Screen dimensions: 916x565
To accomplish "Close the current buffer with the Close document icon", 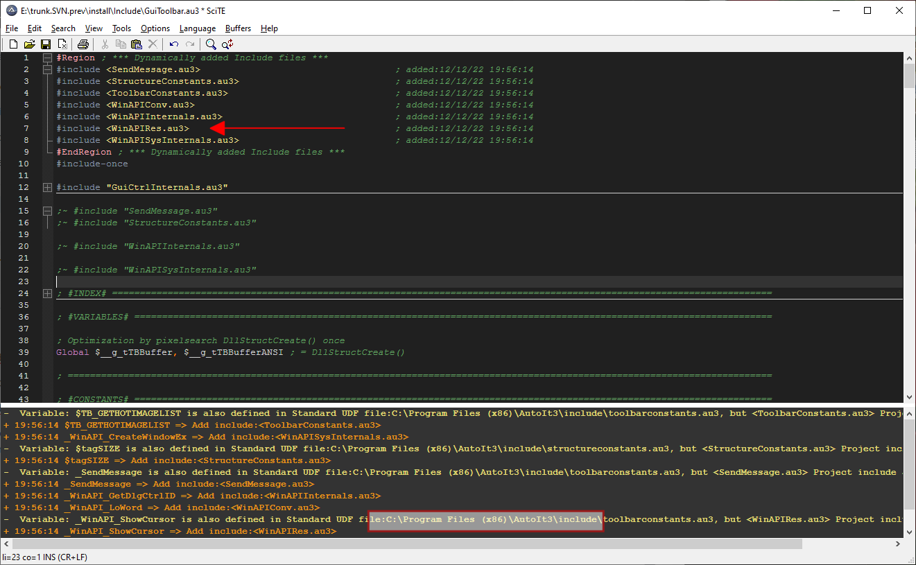I will [x=62, y=44].
